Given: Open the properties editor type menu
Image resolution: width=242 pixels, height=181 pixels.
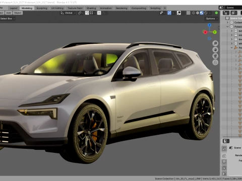Looking at the screenshot, I should [226, 141].
